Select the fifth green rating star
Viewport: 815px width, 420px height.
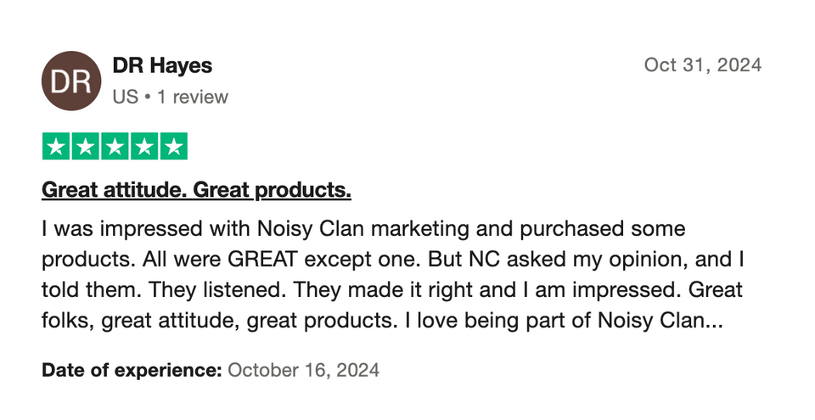173,146
